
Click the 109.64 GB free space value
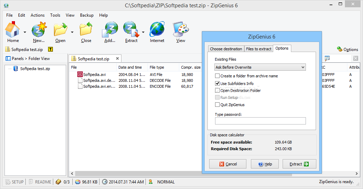pyautogui.click(x=283, y=142)
